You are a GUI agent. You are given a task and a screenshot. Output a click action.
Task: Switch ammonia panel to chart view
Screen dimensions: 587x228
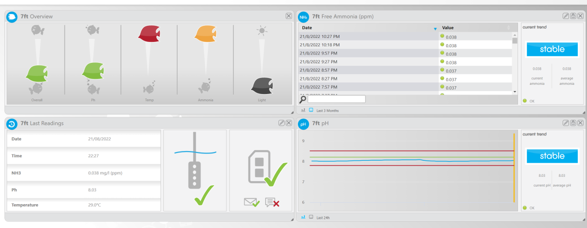(303, 110)
